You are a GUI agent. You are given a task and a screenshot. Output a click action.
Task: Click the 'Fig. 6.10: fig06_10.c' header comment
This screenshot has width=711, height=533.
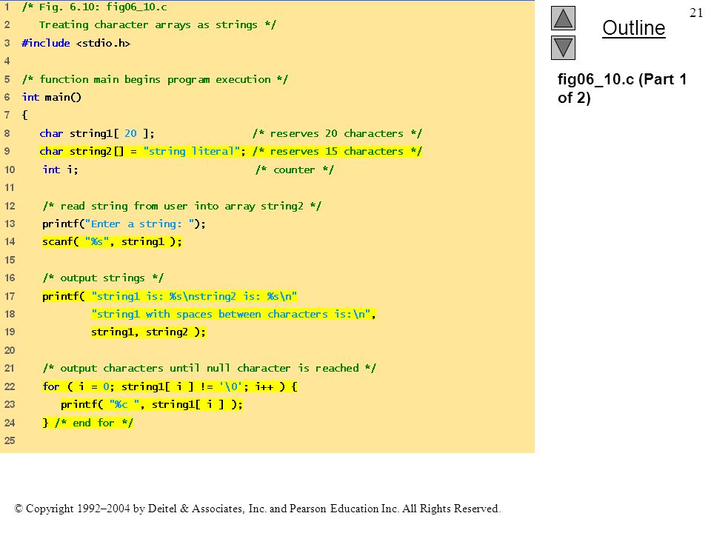(x=94, y=7)
